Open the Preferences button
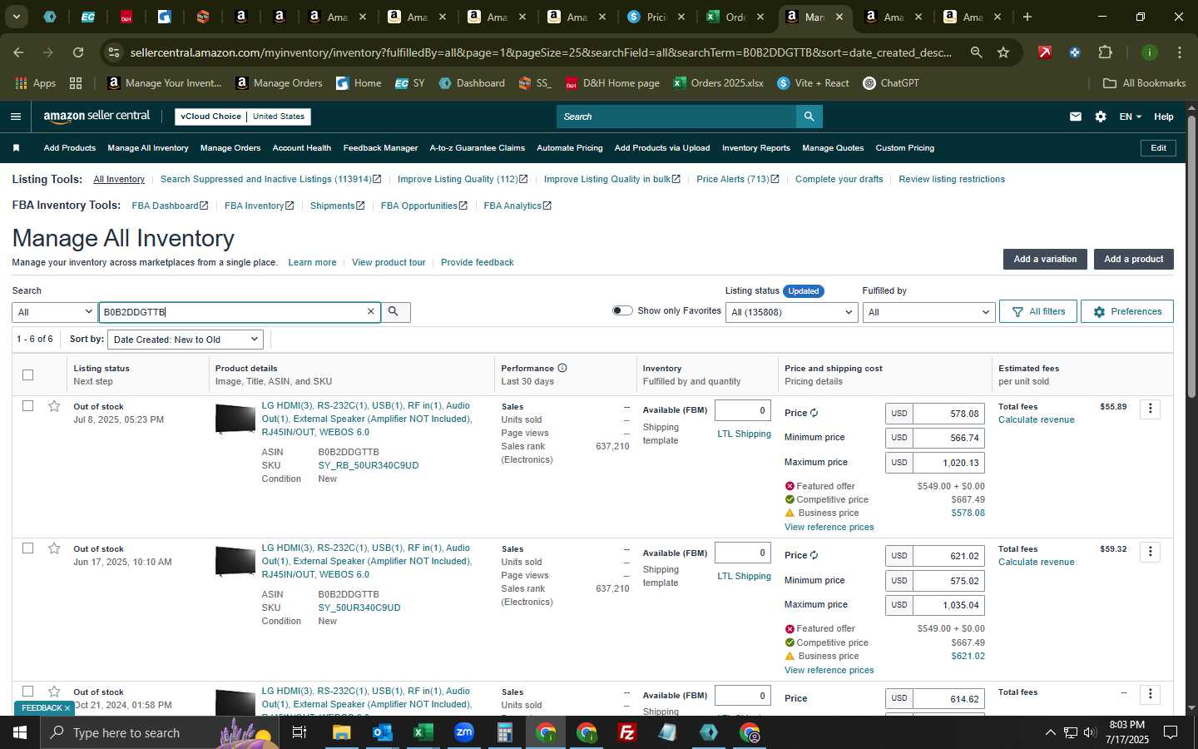 click(1127, 311)
